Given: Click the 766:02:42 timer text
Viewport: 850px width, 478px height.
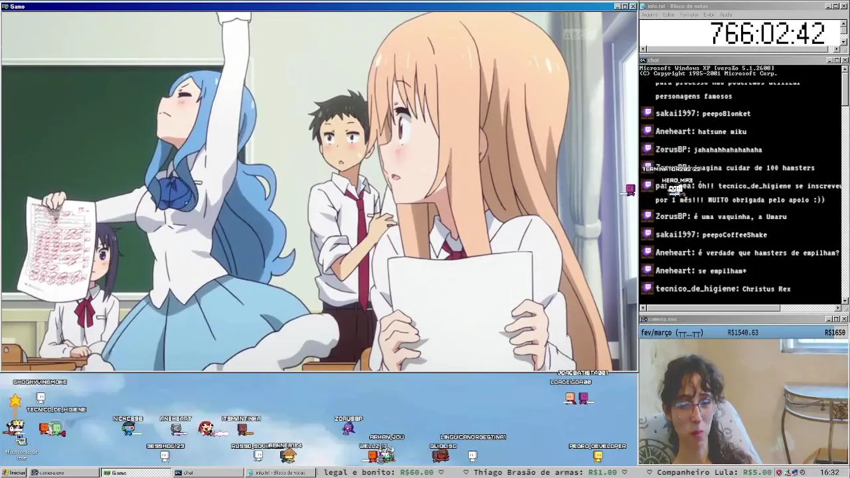Looking at the screenshot, I should (768, 33).
